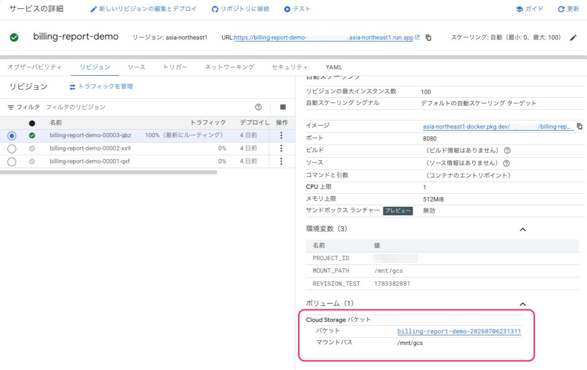
Task: Open the filter help question mark icon
Action: point(259,107)
